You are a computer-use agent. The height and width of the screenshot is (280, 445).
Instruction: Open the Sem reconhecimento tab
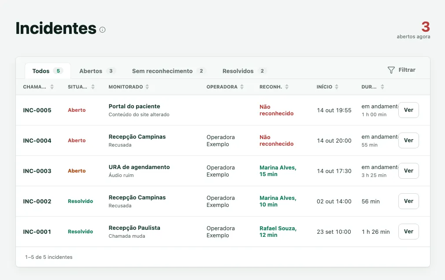tap(169, 71)
